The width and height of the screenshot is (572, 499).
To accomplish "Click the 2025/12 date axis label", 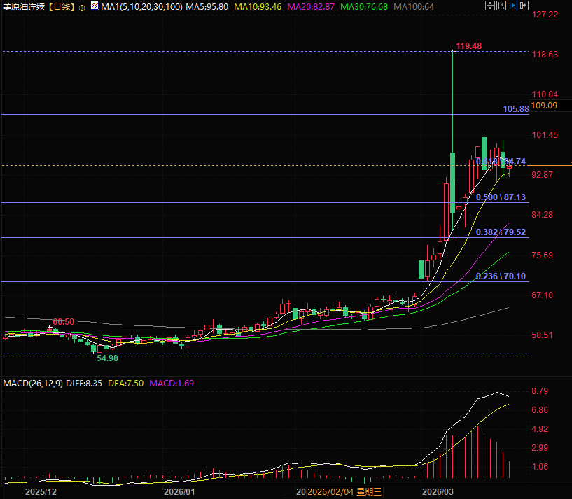I will [x=41, y=492].
